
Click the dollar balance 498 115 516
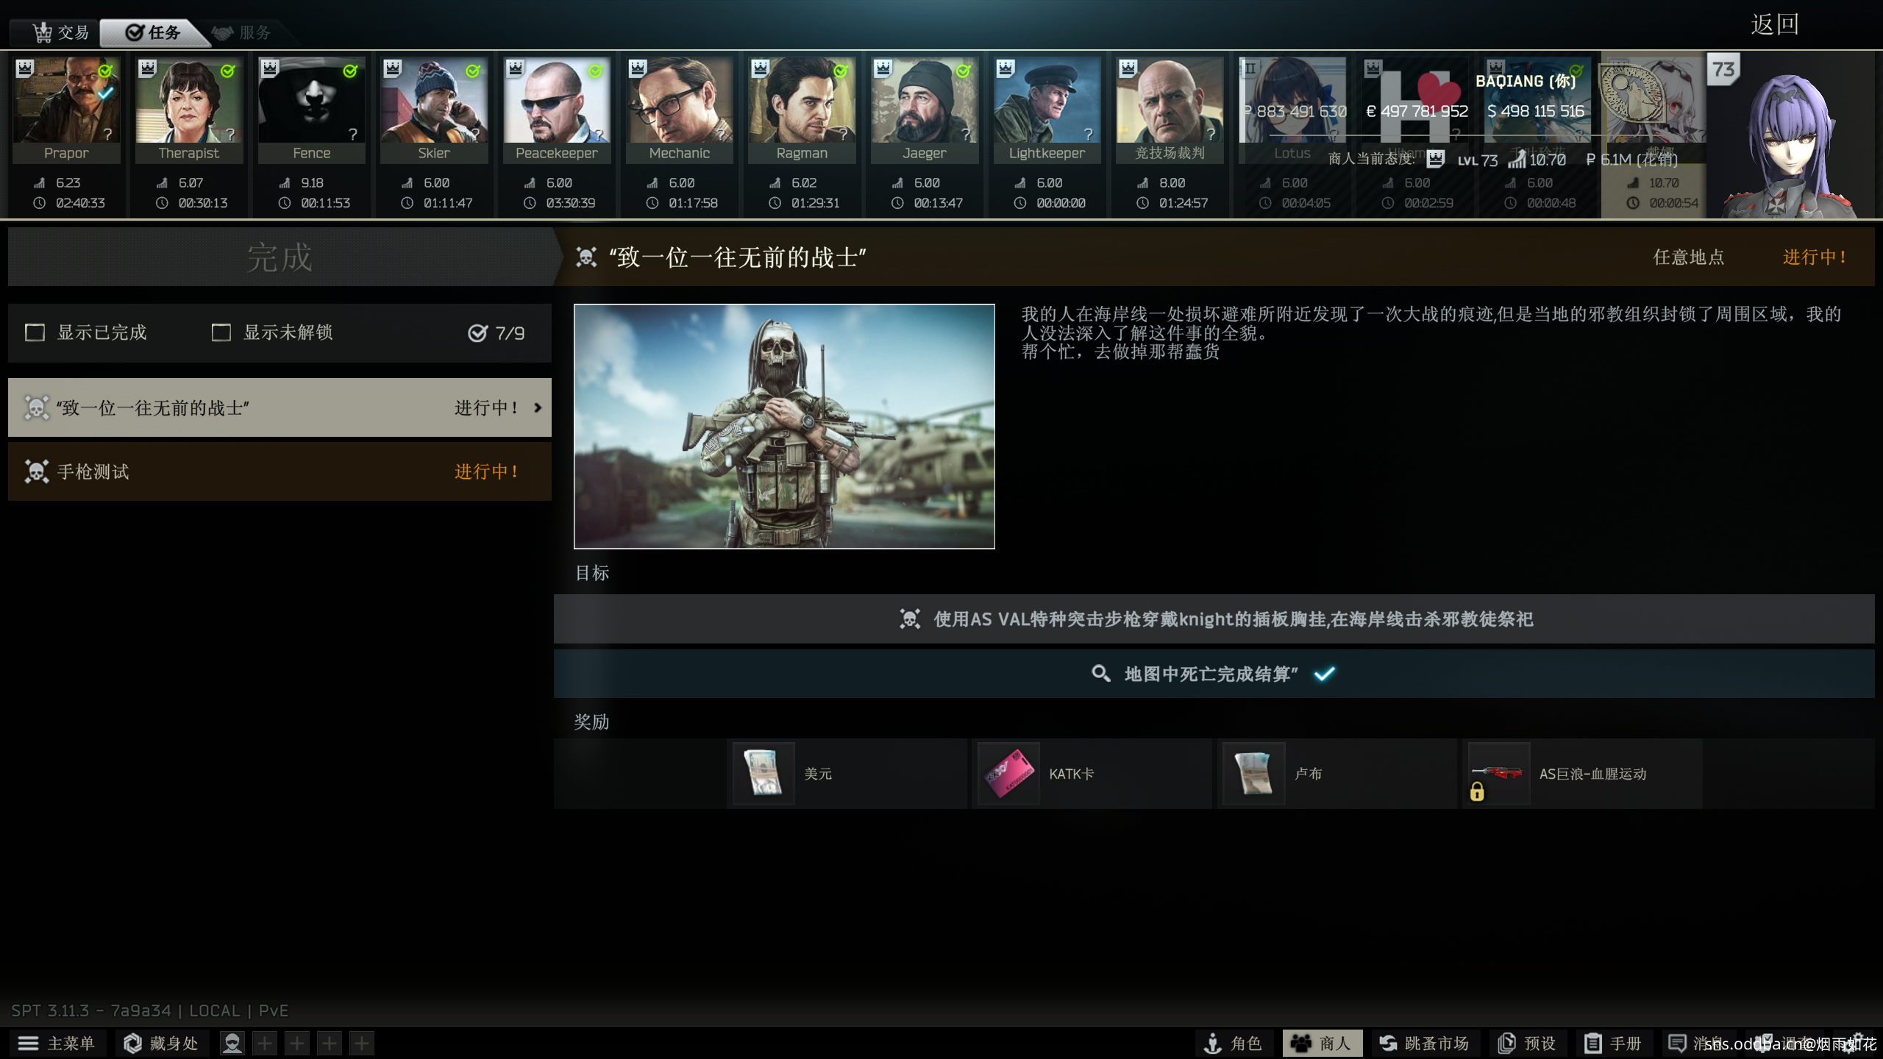coord(1536,111)
